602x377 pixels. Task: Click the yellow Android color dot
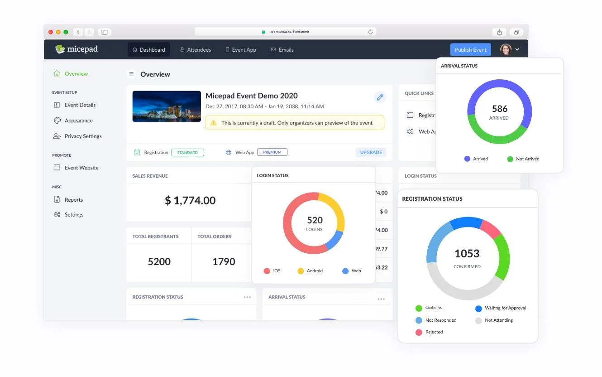pyautogui.click(x=300, y=271)
